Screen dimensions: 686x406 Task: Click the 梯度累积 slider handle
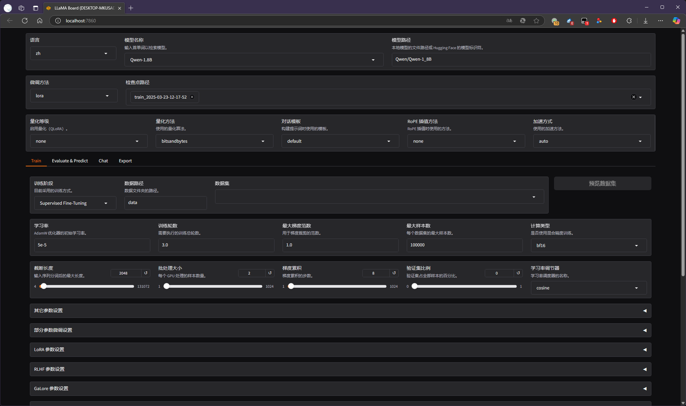pyautogui.click(x=291, y=286)
